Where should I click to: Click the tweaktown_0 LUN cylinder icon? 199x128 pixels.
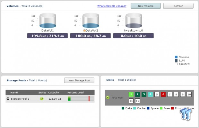[x=134, y=21]
